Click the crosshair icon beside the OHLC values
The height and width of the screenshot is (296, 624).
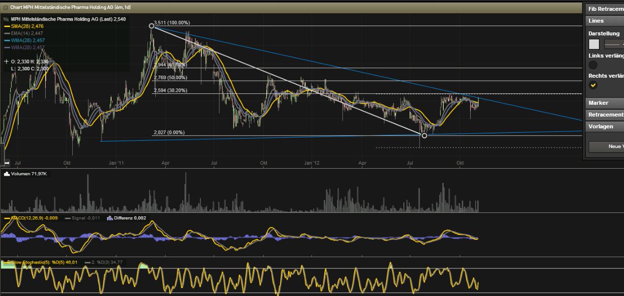[6, 61]
